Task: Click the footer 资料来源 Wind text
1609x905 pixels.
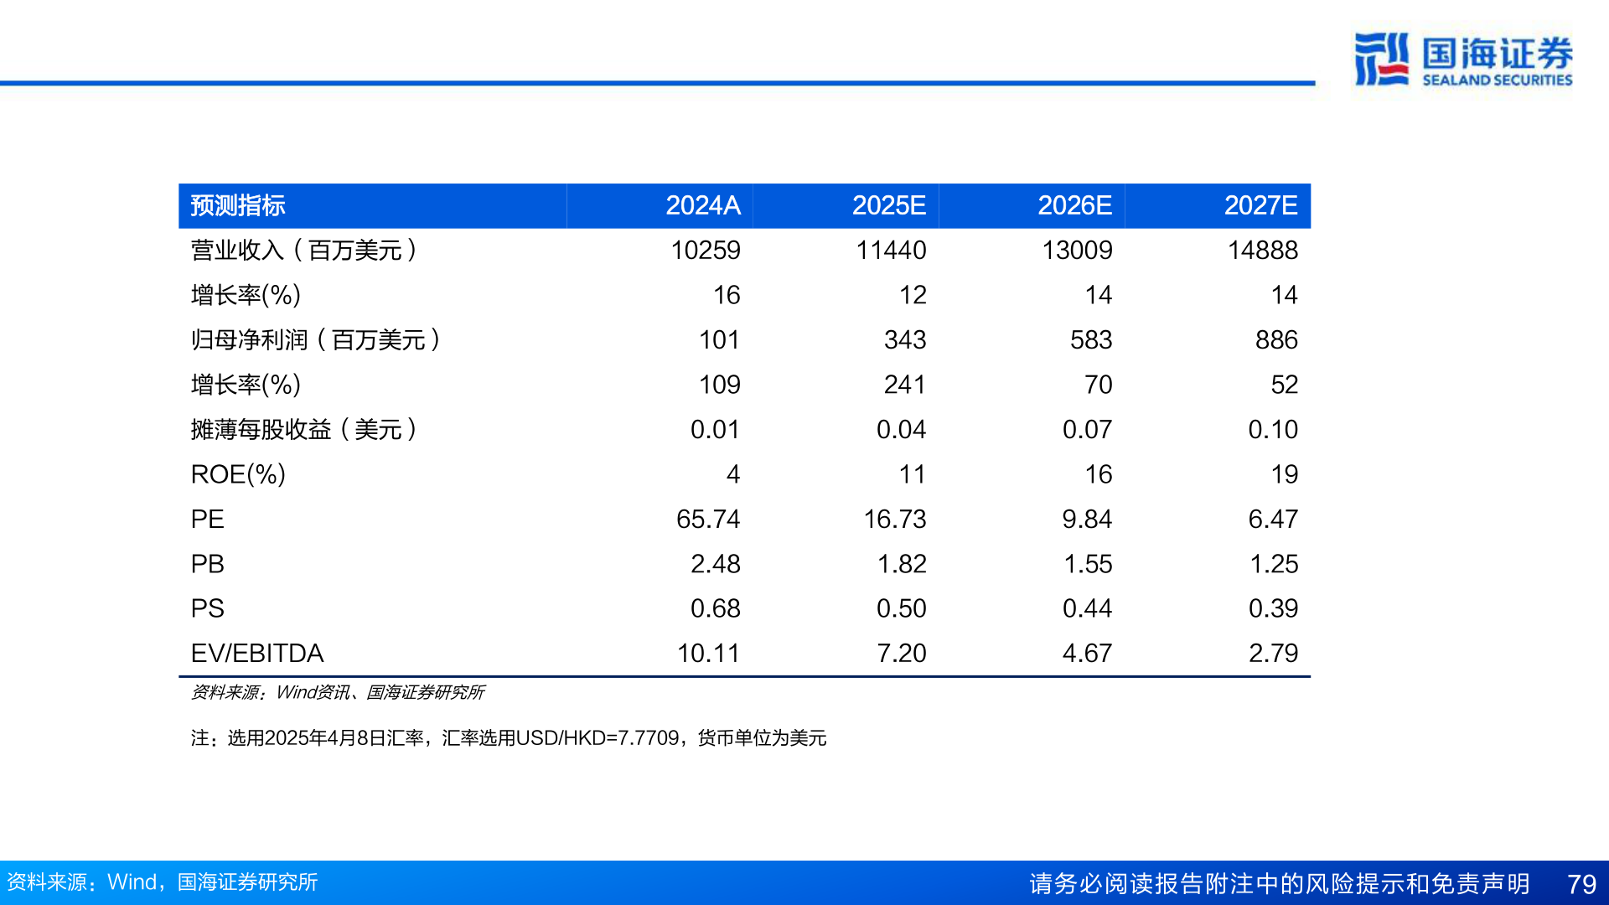Action: pyautogui.click(x=162, y=882)
